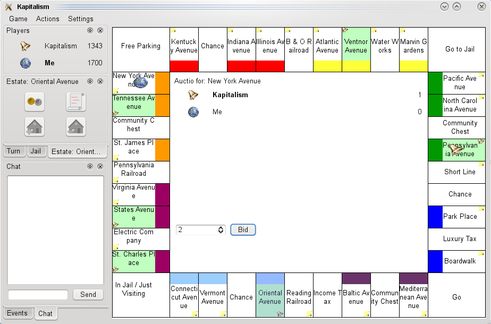Select the North Carolina Avenue square
The image size is (491, 324).
coord(457,105)
